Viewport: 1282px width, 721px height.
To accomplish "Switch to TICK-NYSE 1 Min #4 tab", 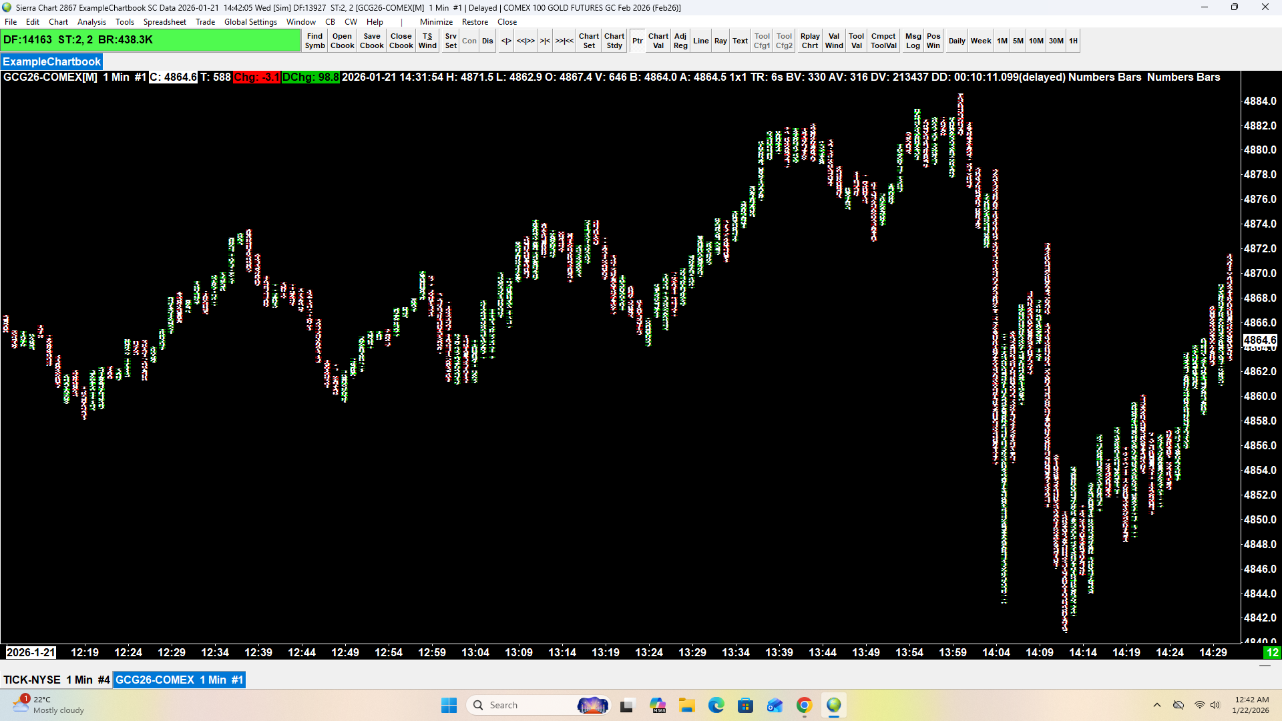I will (57, 680).
